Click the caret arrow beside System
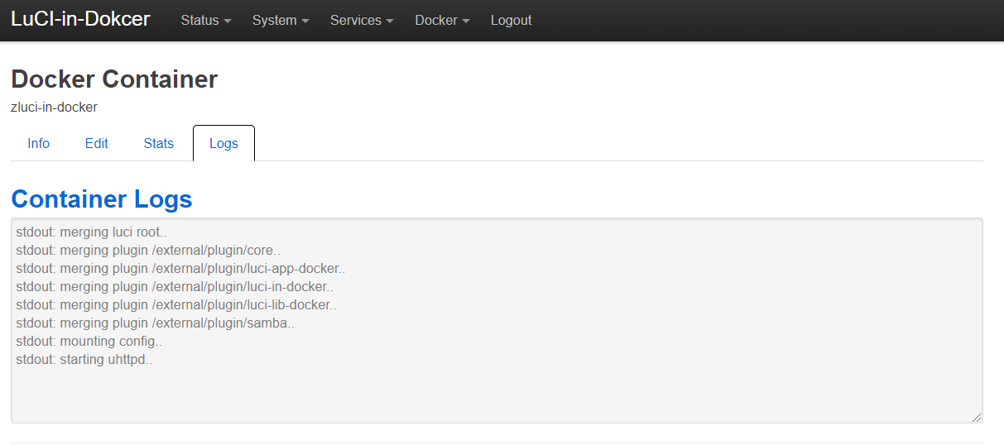 point(305,22)
